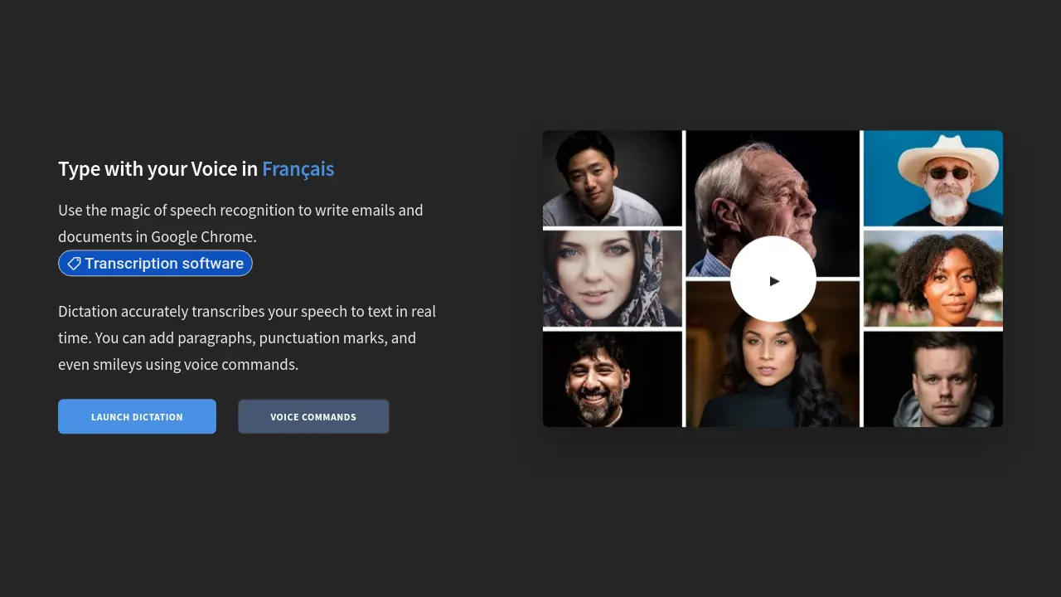The width and height of the screenshot is (1061, 597).
Task: Click the text about voice command smileys
Action: [x=246, y=337]
